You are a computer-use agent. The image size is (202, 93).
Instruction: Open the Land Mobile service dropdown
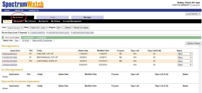193,14
